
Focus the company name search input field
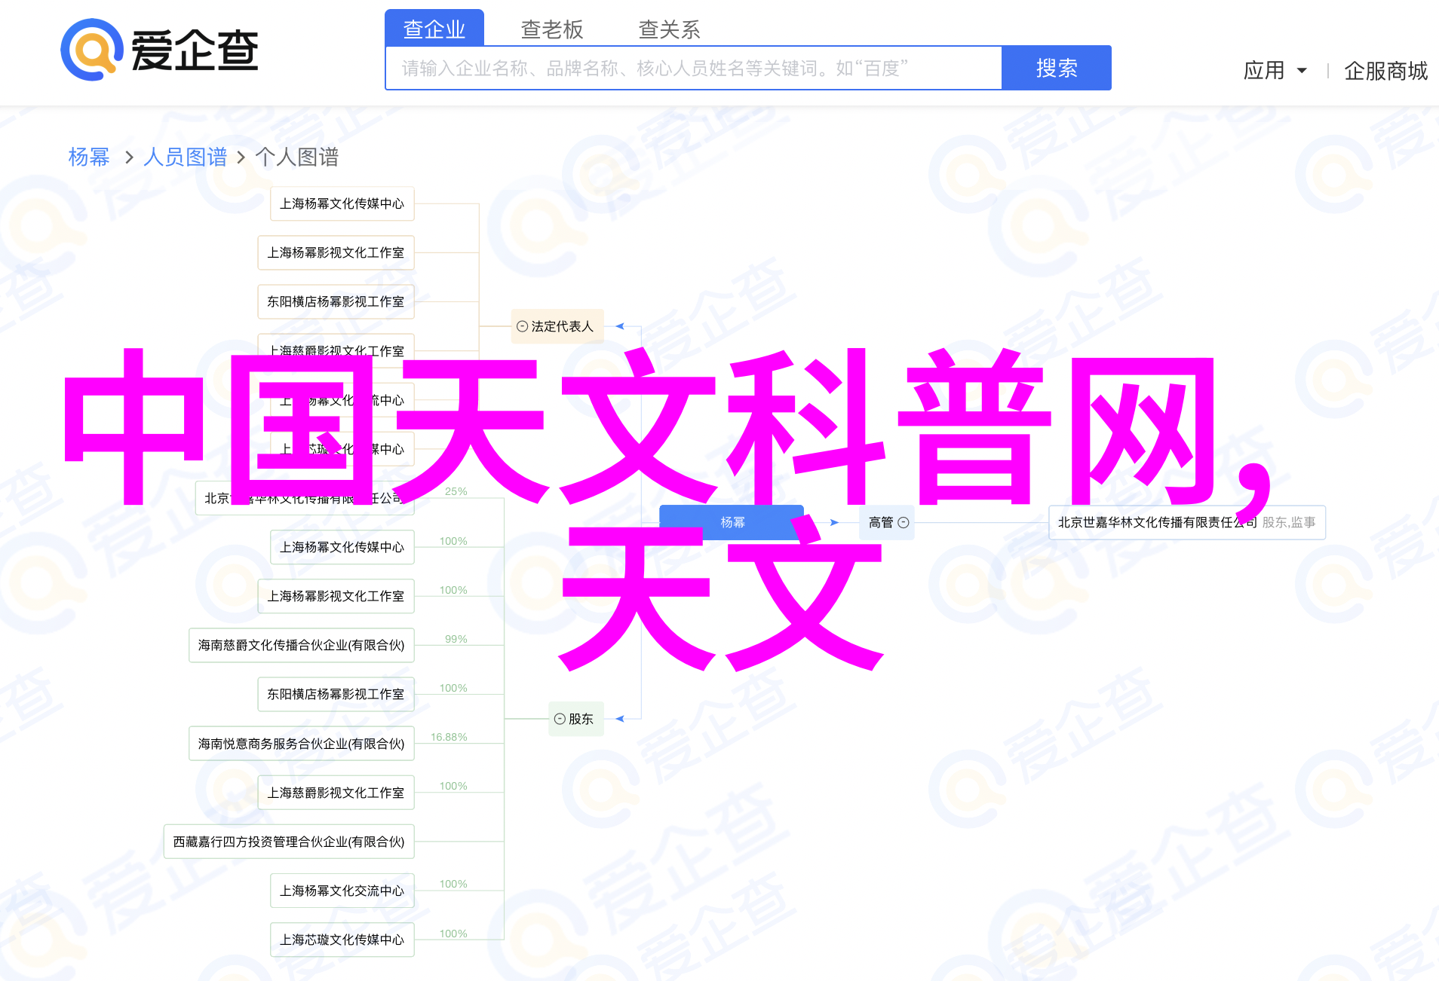click(692, 69)
